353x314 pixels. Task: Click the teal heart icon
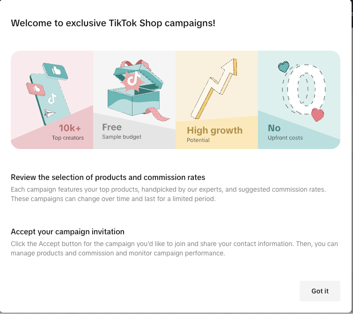(283, 67)
